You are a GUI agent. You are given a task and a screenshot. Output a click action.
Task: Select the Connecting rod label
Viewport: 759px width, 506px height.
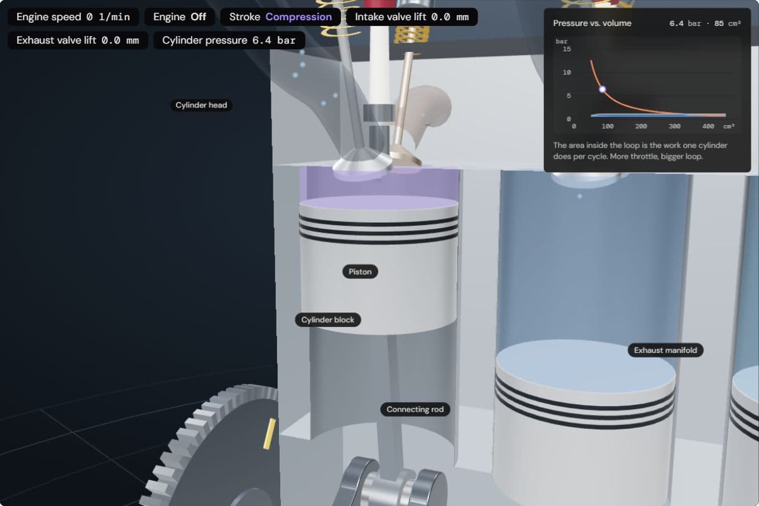(415, 409)
